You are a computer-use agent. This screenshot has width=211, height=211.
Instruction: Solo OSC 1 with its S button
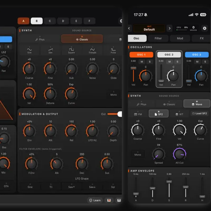[150, 62]
